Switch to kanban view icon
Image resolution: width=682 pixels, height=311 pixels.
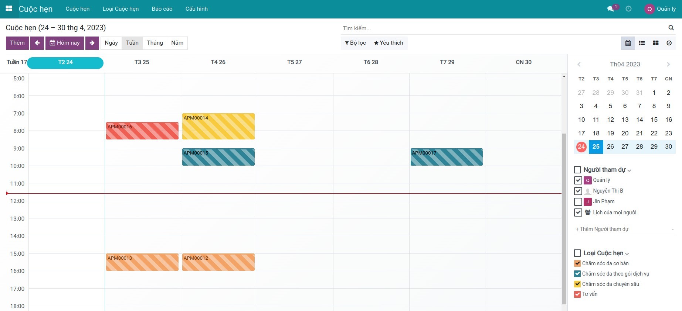[x=656, y=43]
